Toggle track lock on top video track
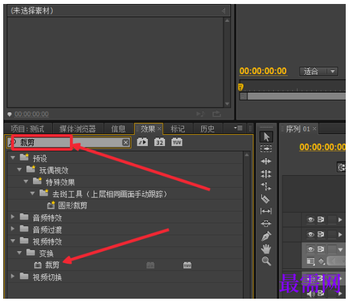The image size is (353, 304). pos(332,219)
